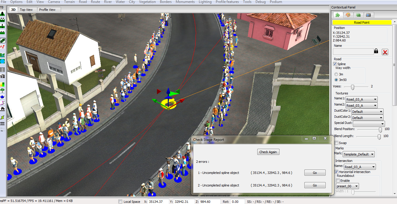Viewport: 397px width, 204px height.
Task: Click the red X delete button
Action: click(x=385, y=52)
